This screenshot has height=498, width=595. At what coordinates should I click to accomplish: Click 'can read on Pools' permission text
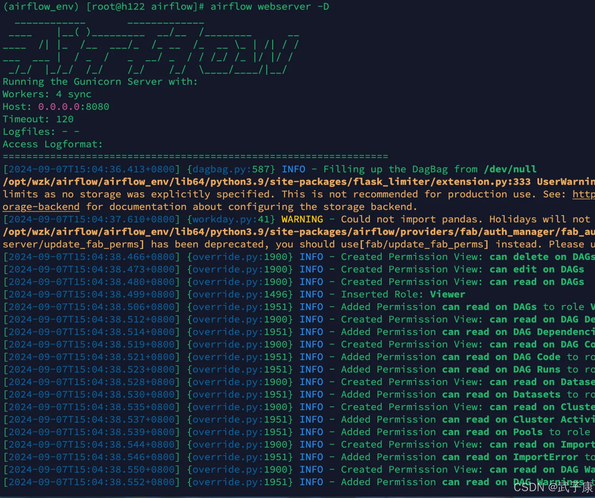point(492,432)
